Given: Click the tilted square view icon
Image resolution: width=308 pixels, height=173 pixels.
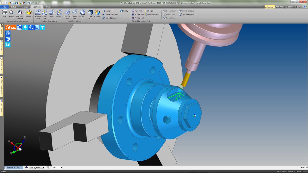Looking at the screenshot, I should click(x=8, y=45).
